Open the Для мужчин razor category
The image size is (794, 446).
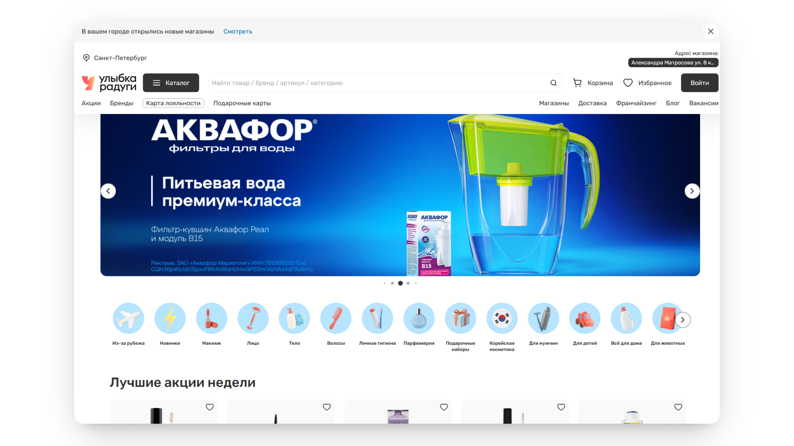(543, 318)
